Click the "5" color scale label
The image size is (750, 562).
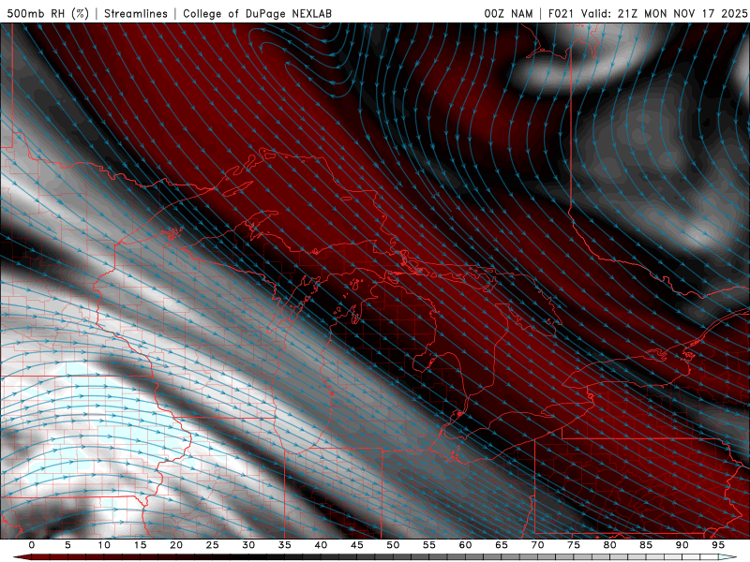[67, 545]
